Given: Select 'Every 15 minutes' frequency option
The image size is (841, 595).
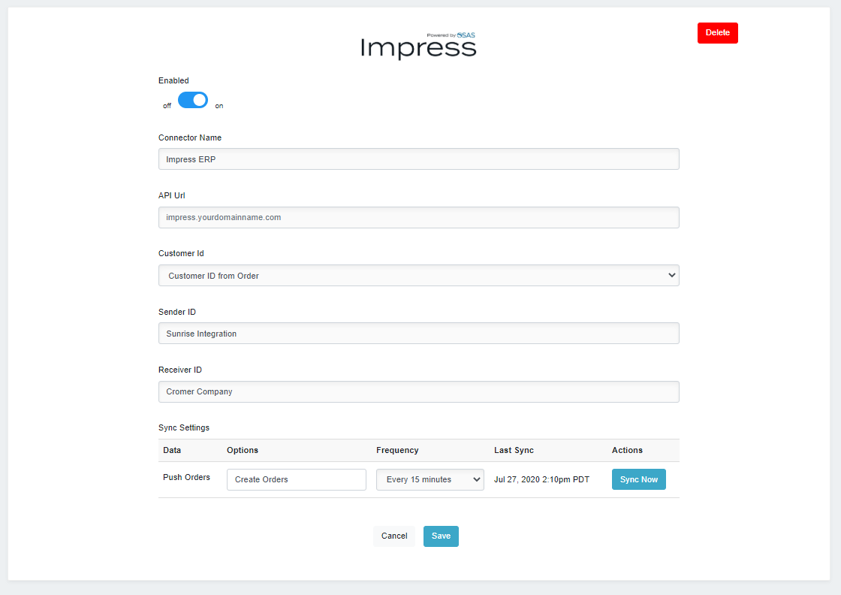Looking at the screenshot, I should pos(420,479).
